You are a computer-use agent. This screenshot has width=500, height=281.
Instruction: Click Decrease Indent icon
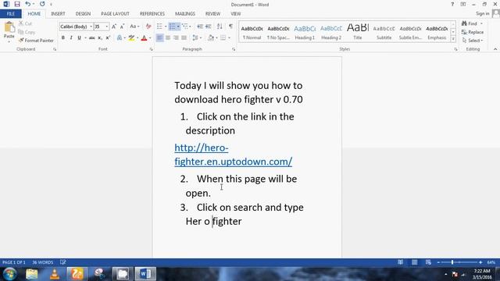[200, 27]
